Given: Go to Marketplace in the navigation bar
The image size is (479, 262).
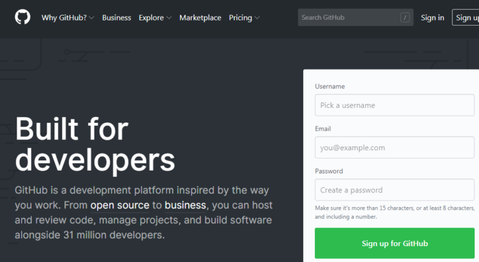Looking at the screenshot, I should [x=200, y=18].
